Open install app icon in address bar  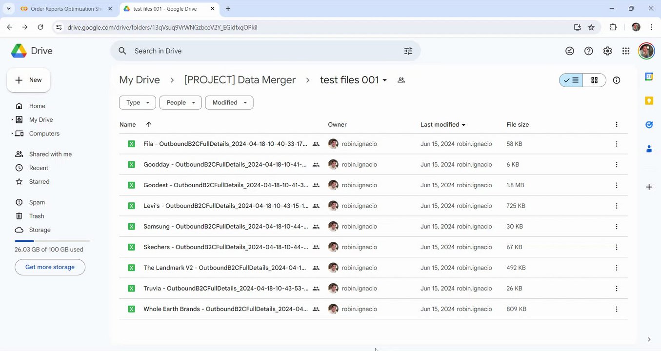tap(578, 27)
